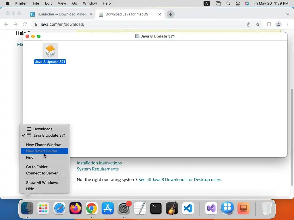The height and width of the screenshot is (220, 294).
Task: Launch Firefox from the Dock
Action: click(x=76, y=208)
